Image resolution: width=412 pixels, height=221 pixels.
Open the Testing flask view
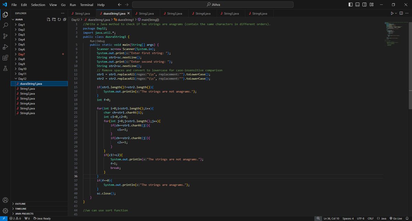pos(5,68)
